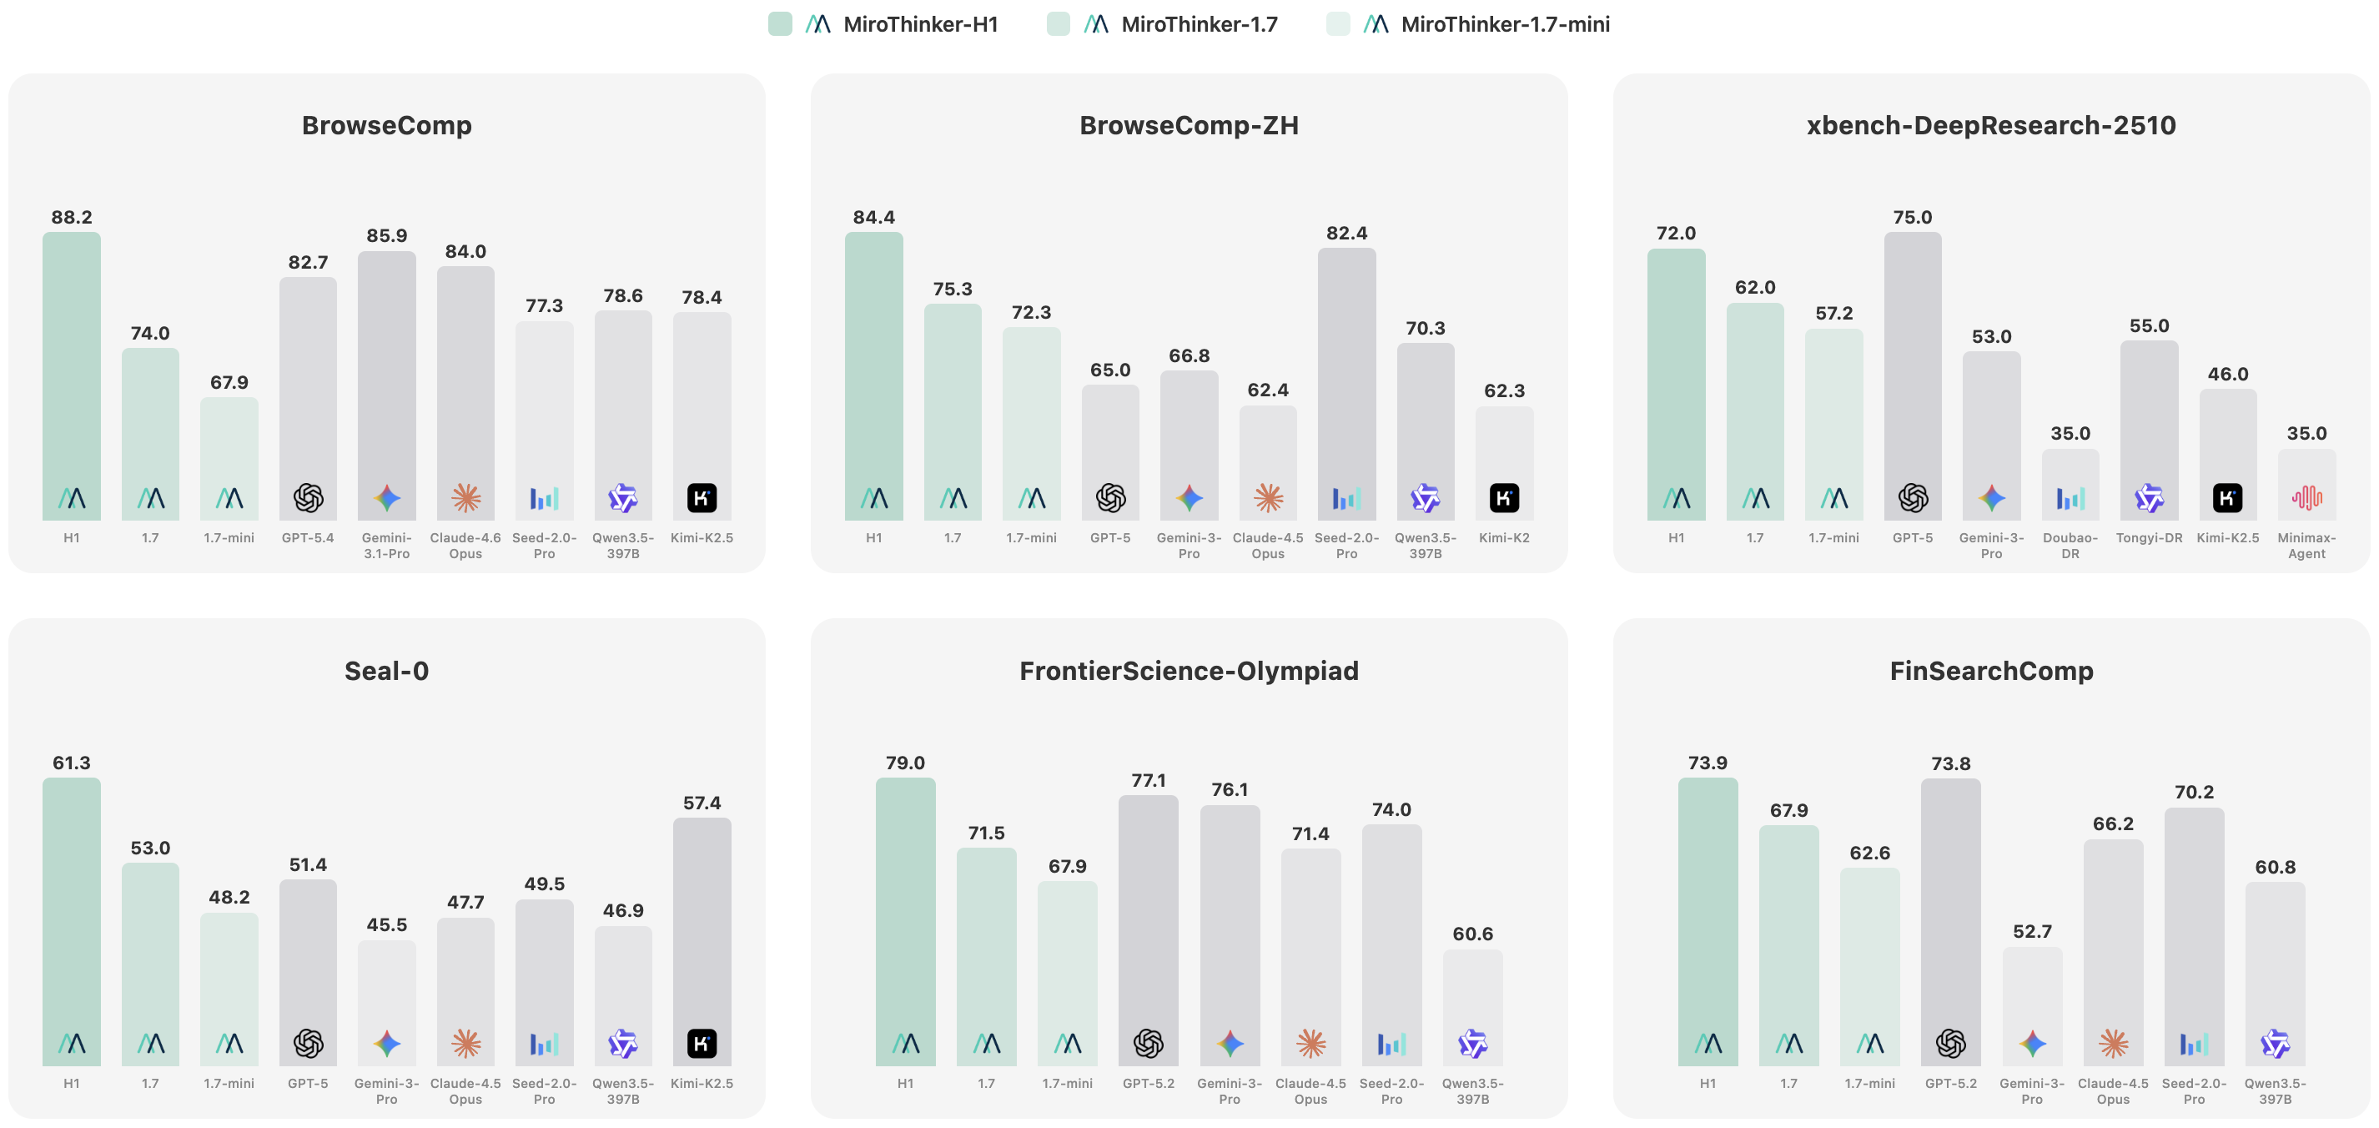Click the xbench-DeepResearch-2510 chart title
Screen dimensions: 2379x1128
(x=1991, y=126)
